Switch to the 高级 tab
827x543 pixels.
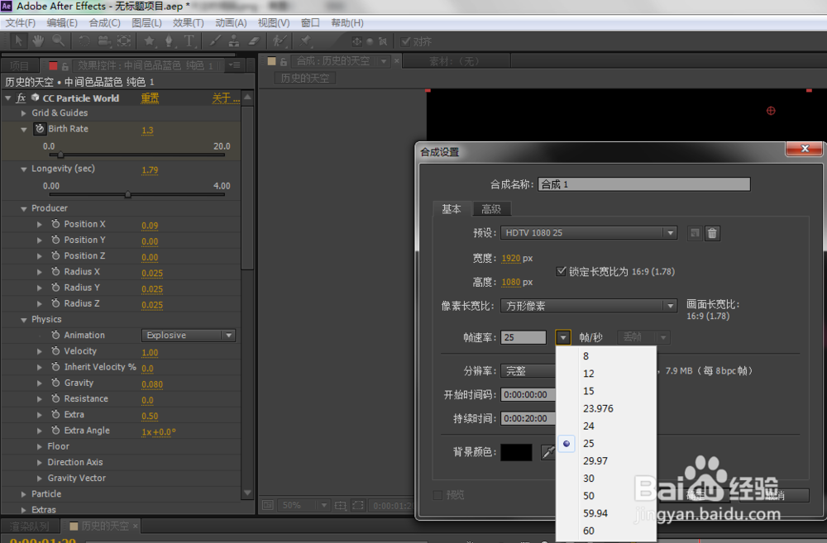pos(491,209)
